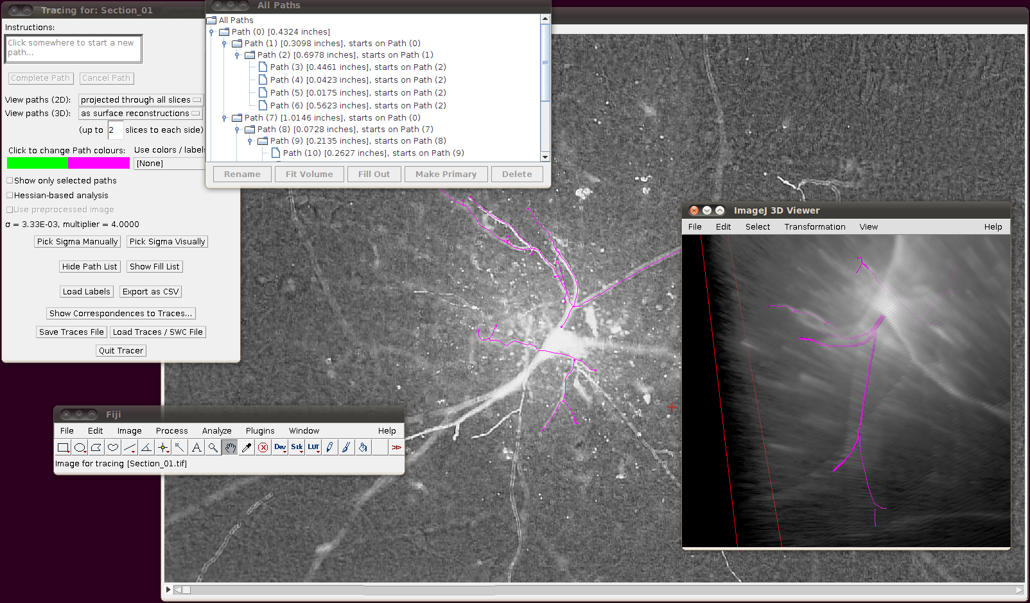This screenshot has width=1030, height=603.
Task: Open the Fiji Image menu
Action: click(x=129, y=431)
